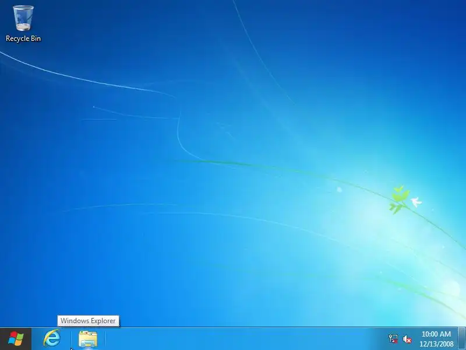466x350 pixels.
Task: Open the clock showing 10:00 AM
Action: click(x=436, y=339)
